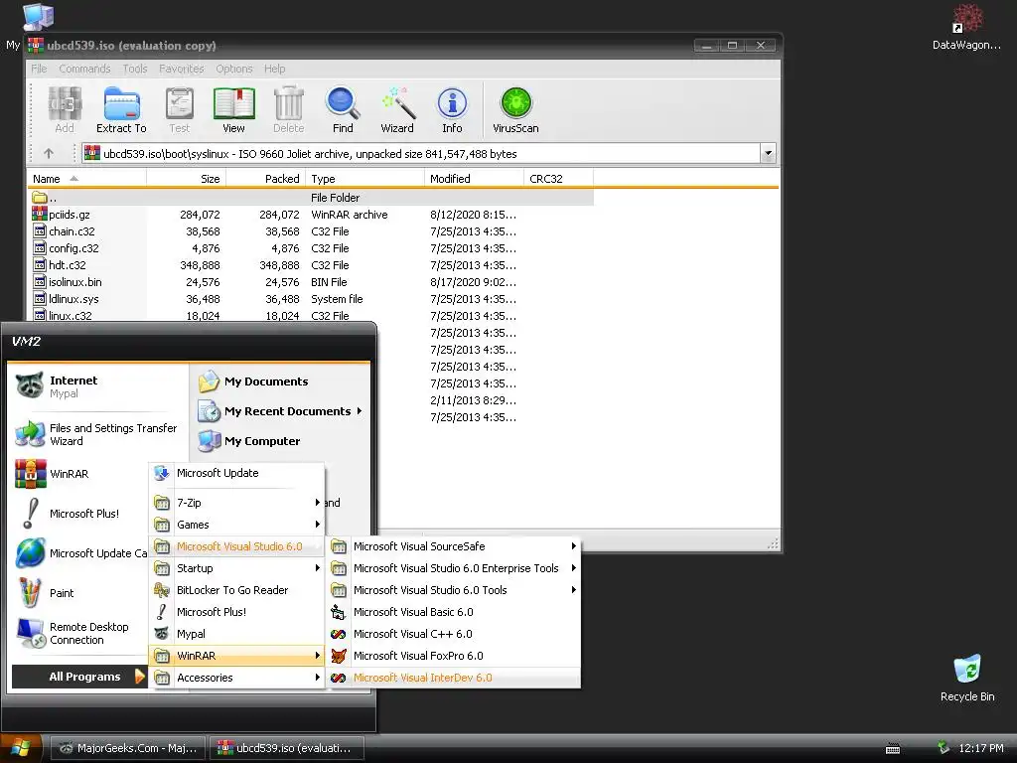The width and height of the screenshot is (1017, 763).
Task: Launch Microsoft Visual InterDev 6.0
Action: click(454, 678)
